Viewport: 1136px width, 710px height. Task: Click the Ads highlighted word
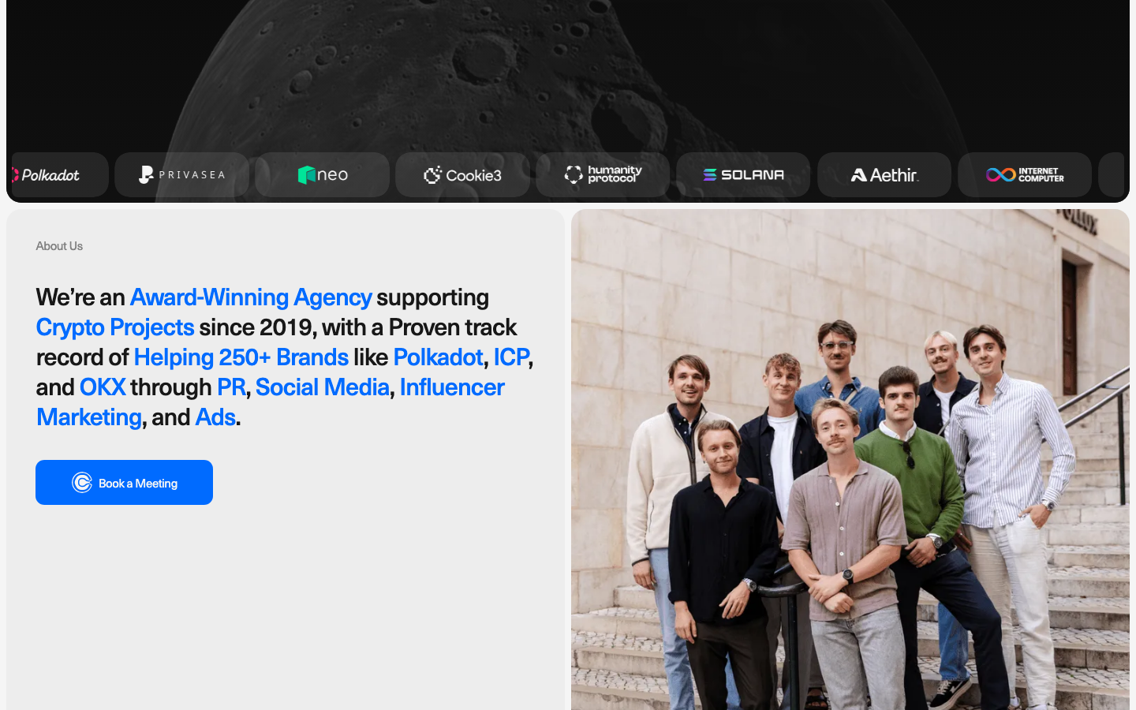pyautogui.click(x=215, y=417)
